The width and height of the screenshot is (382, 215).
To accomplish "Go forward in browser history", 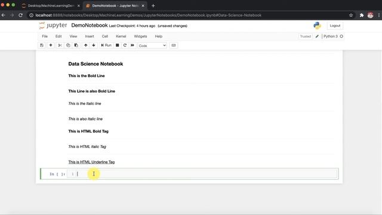I will tap(12, 15).
